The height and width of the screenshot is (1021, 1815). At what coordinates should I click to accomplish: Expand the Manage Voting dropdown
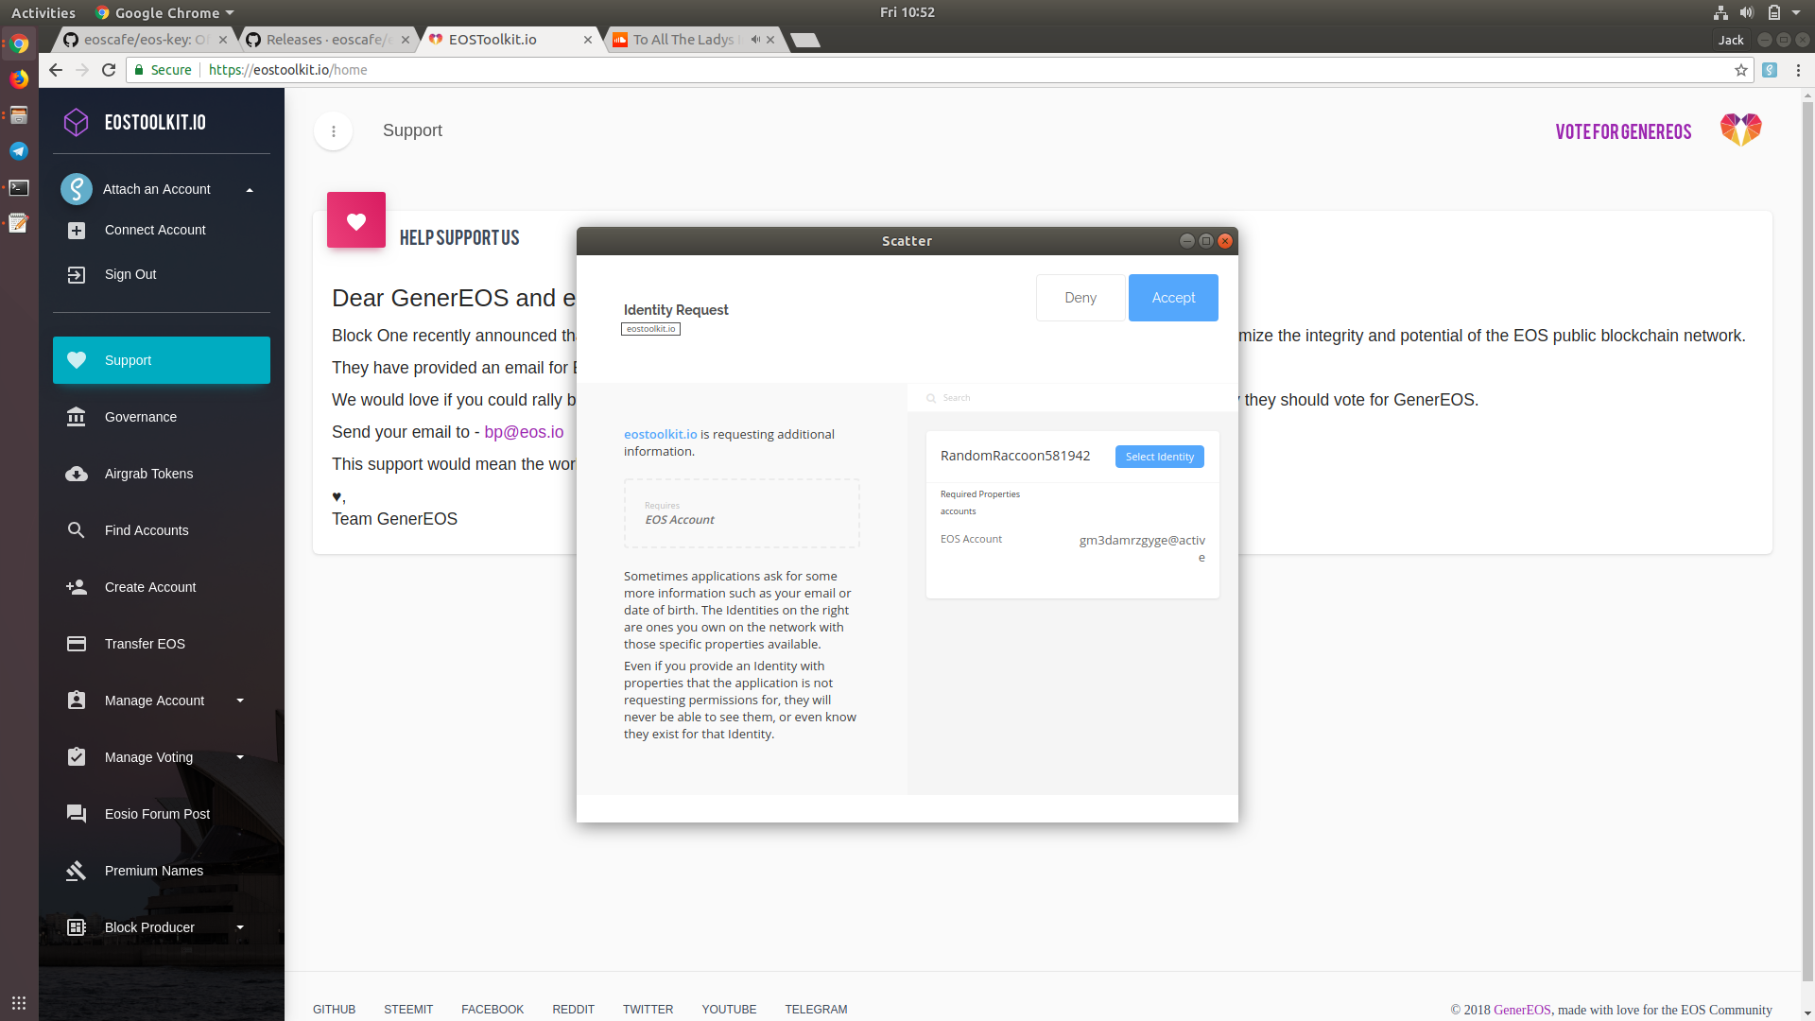pos(240,757)
